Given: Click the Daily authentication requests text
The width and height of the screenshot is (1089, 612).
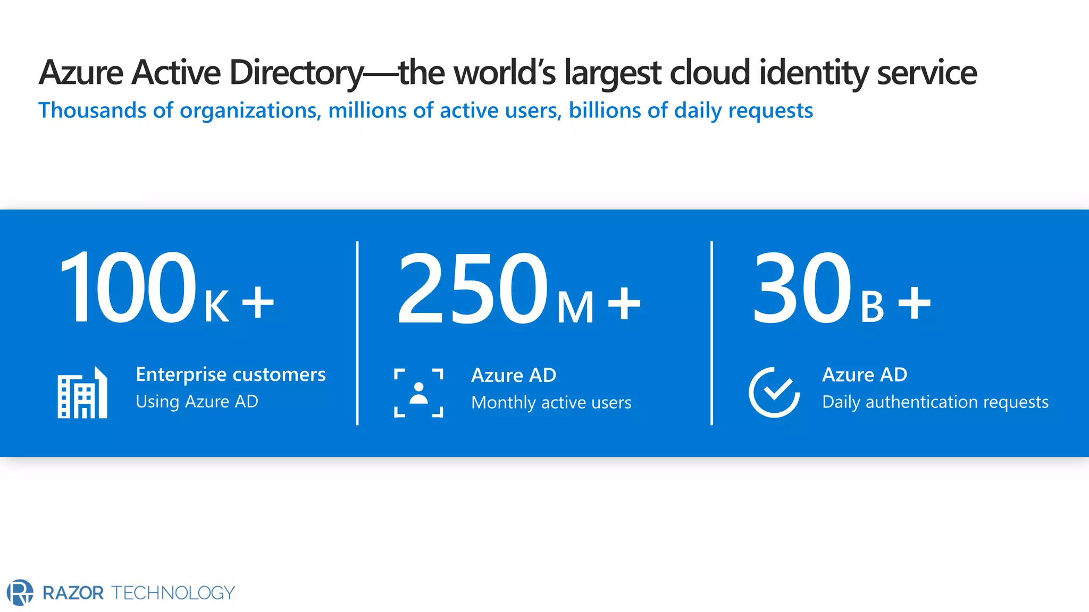Looking at the screenshot, I should pyautogui.click(x=935, y=402).
